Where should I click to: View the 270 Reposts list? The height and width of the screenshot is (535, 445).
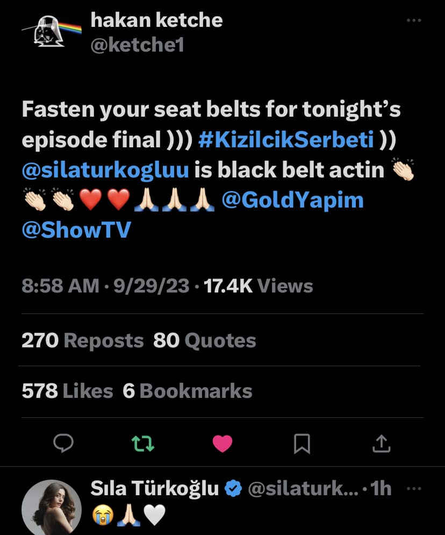83,340
